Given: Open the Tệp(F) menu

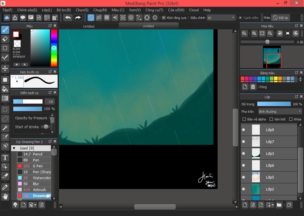Looking at the screenshot, I should pos(7,10).
